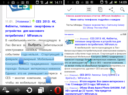Tap the Opera menu button
Image resolution: width=128 pixels, height=95 pixels.
[58, 90]
